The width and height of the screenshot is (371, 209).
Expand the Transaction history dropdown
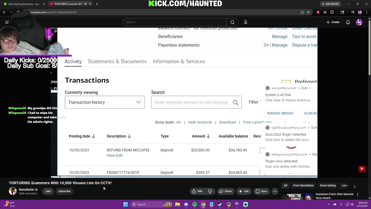pos(105,102)
